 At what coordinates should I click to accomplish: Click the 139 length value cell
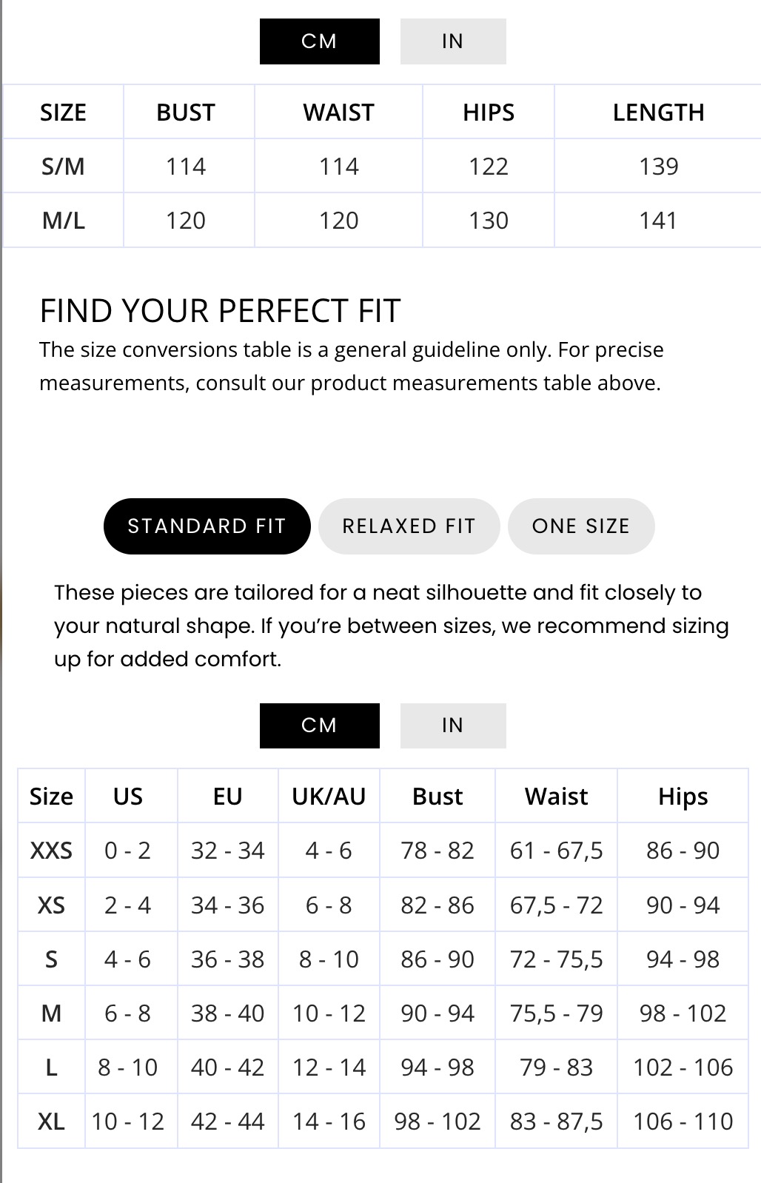(658, 167)
